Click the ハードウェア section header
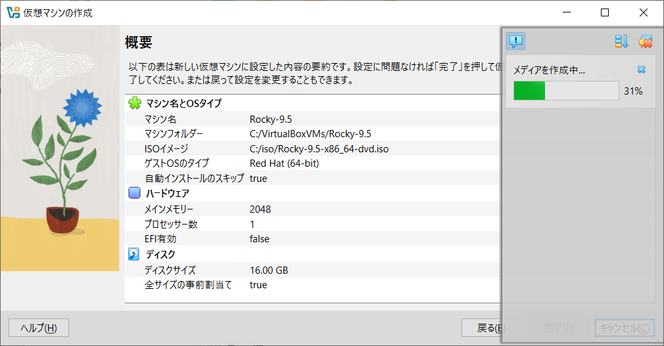This screenshot has height=346, width=664. [167, 193]
